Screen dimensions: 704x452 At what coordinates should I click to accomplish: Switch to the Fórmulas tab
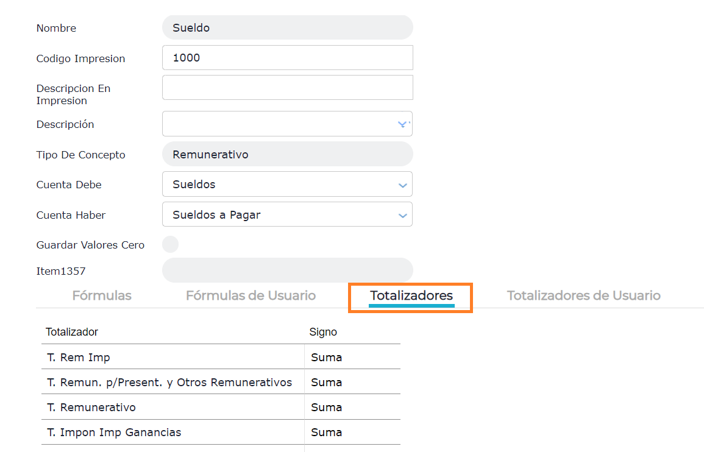[x=102, y=295]
